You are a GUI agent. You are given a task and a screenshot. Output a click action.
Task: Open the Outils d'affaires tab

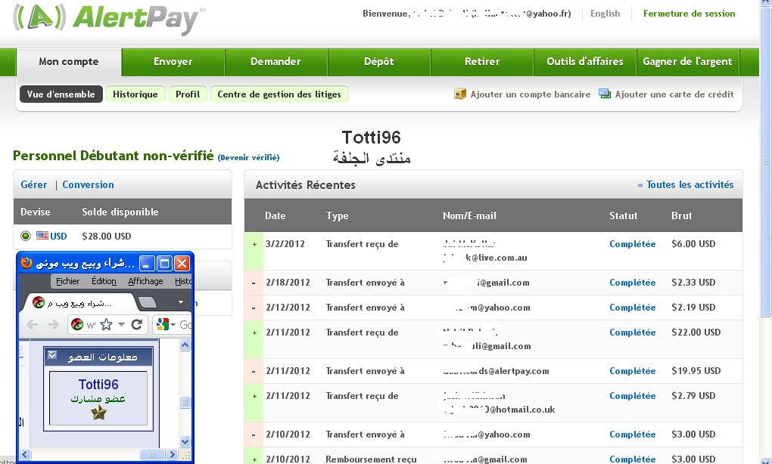585,62
